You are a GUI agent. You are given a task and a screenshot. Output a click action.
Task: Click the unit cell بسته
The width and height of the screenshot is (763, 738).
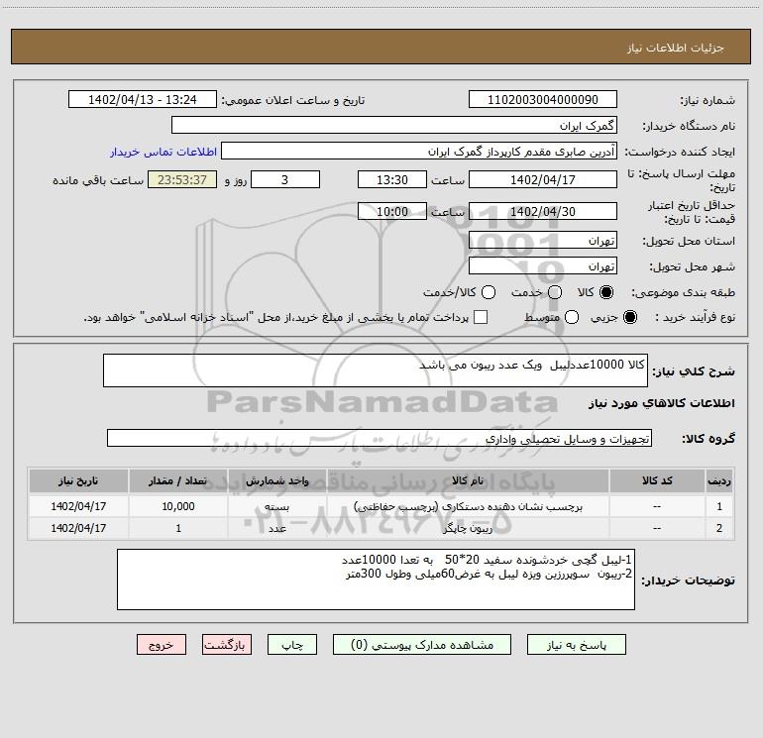pos(276,506)
